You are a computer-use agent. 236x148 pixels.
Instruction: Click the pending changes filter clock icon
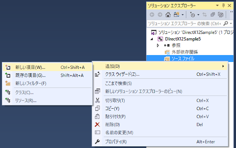pos(192,15)
